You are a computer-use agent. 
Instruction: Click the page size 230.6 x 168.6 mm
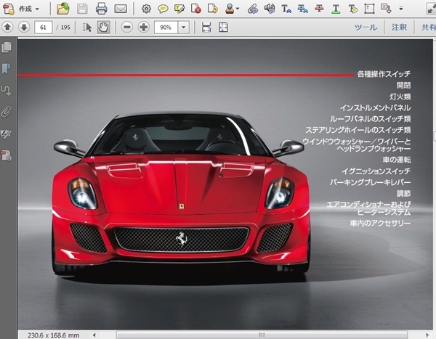[53, 335]
